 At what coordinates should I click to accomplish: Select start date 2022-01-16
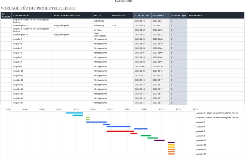coord(142,21)
